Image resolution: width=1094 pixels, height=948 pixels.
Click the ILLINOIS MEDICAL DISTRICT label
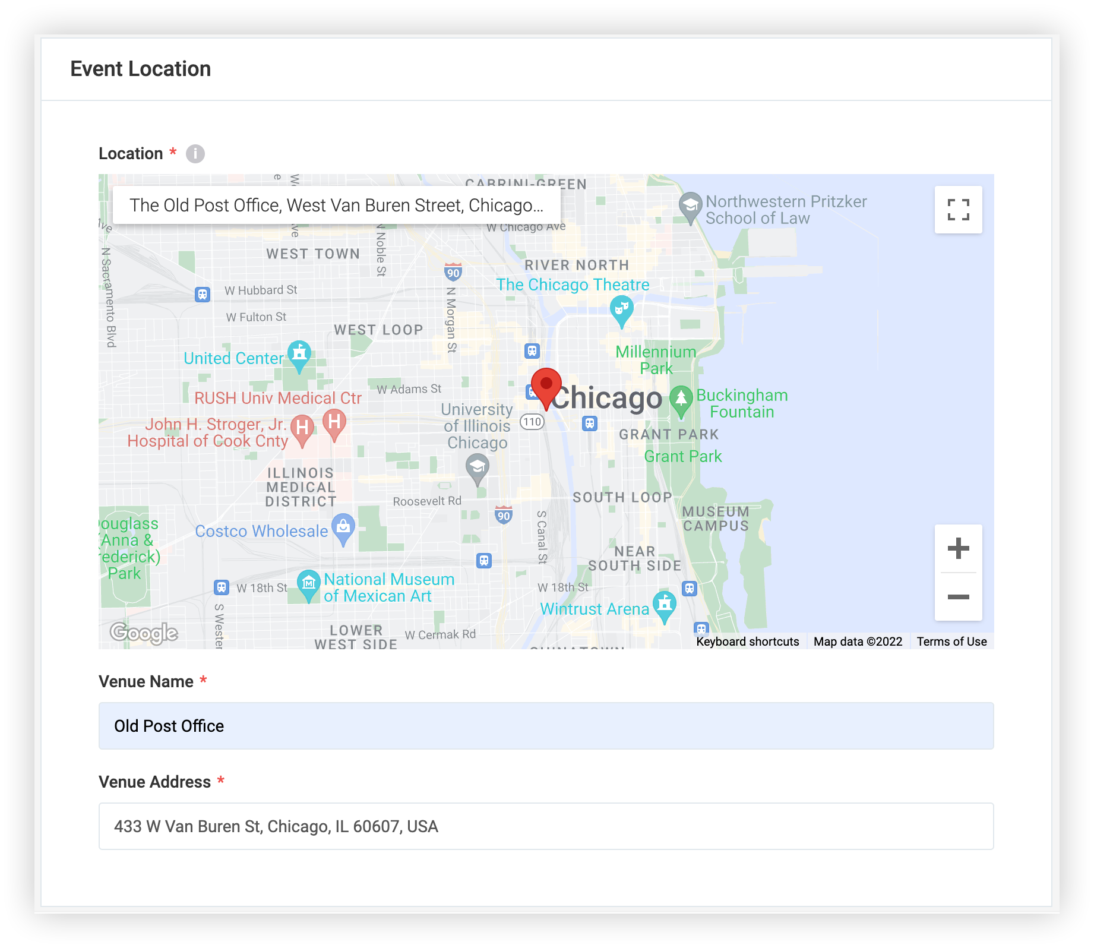(301, 487)
